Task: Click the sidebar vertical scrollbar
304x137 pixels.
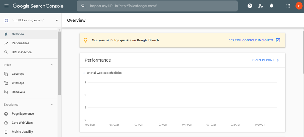Action: pos(60,62)
